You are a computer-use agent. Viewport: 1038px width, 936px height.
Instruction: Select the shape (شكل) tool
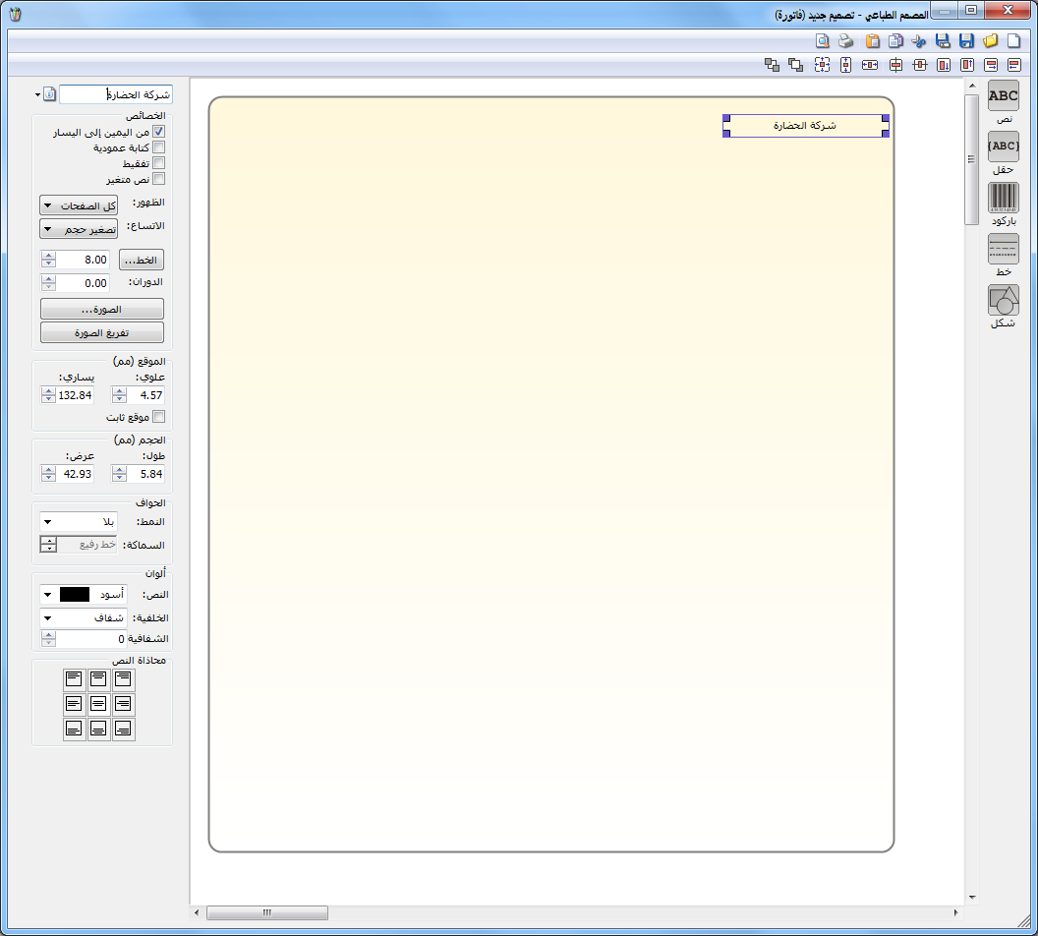tap(1003, 301)
